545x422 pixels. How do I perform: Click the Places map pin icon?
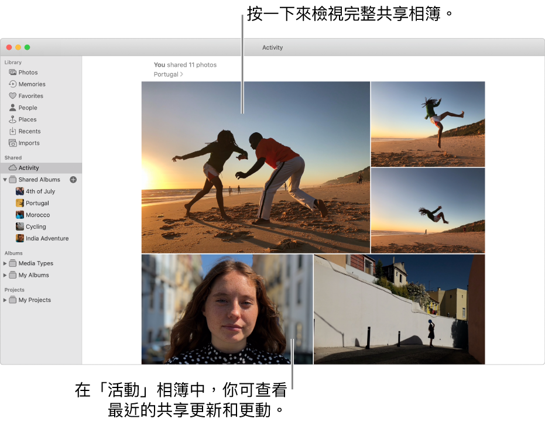pyautogui.click(x=13, y=119)
